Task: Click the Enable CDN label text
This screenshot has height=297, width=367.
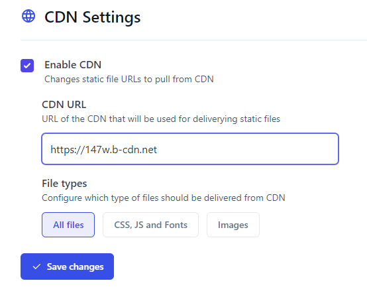Action: (73, 65)
